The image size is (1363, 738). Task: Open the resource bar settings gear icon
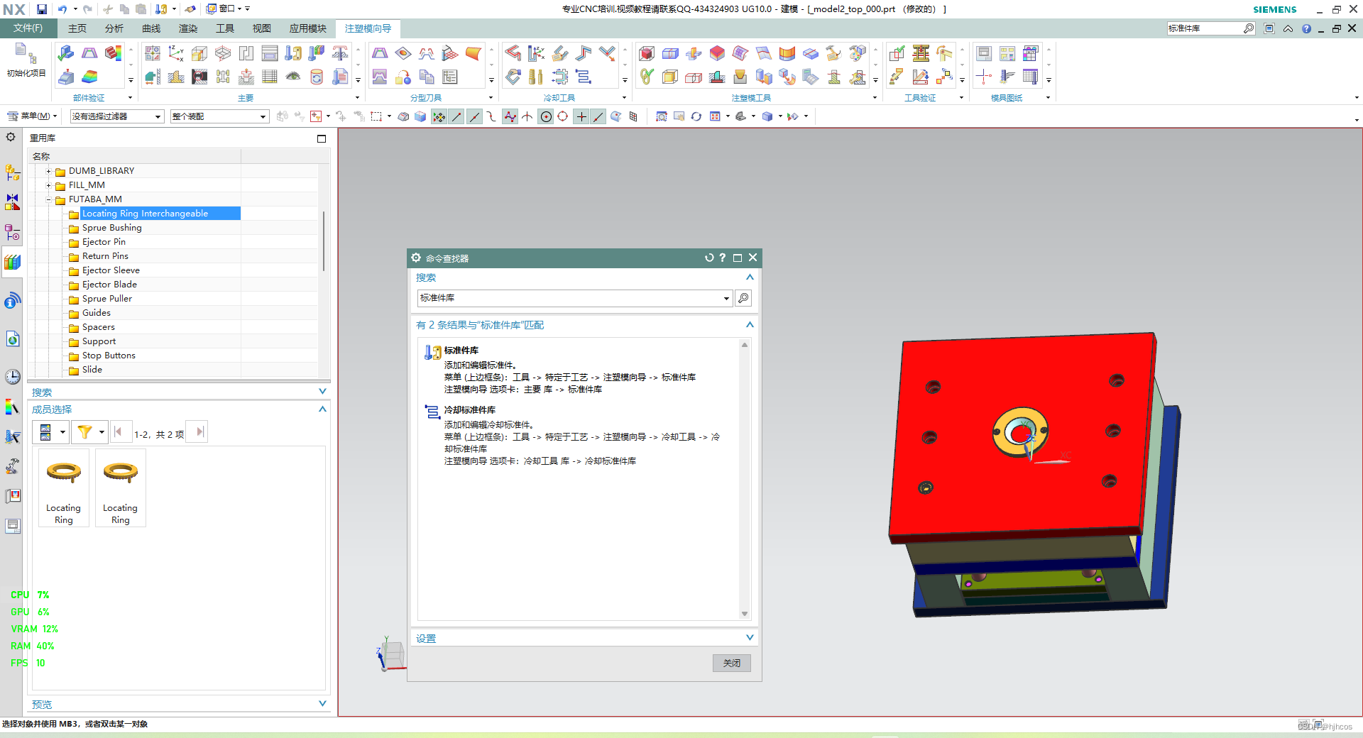click(x=11, y=137)
